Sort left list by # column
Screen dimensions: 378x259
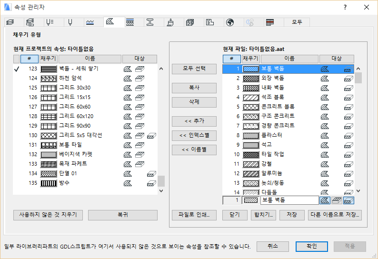pos(30,59)
